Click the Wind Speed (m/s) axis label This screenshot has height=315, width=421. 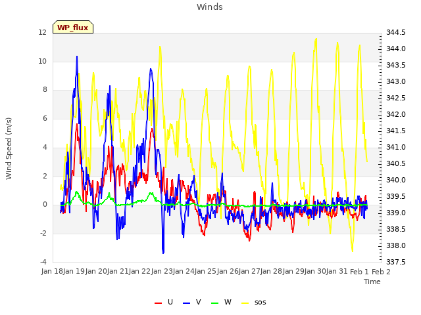9,148
